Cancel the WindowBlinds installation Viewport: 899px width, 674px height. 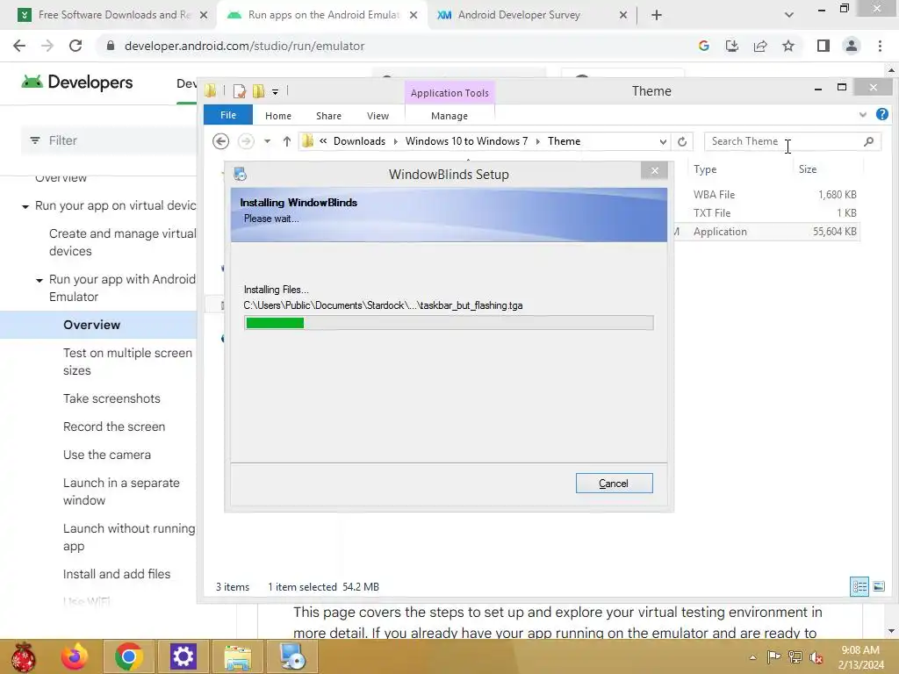point(614,484)
